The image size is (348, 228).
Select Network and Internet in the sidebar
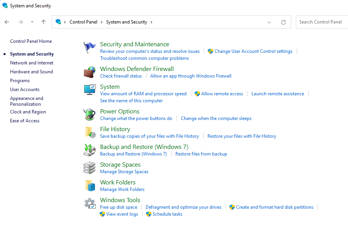point(31,62)
